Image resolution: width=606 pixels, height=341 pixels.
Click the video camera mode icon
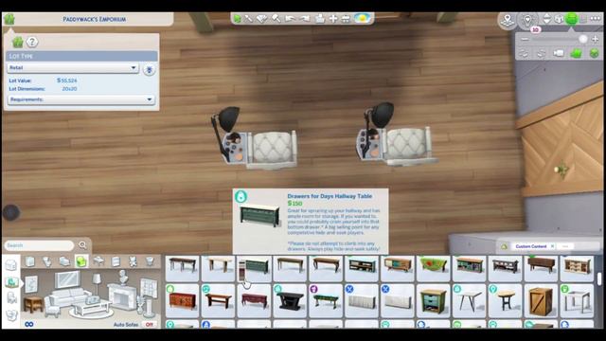(x=559, y=53)
